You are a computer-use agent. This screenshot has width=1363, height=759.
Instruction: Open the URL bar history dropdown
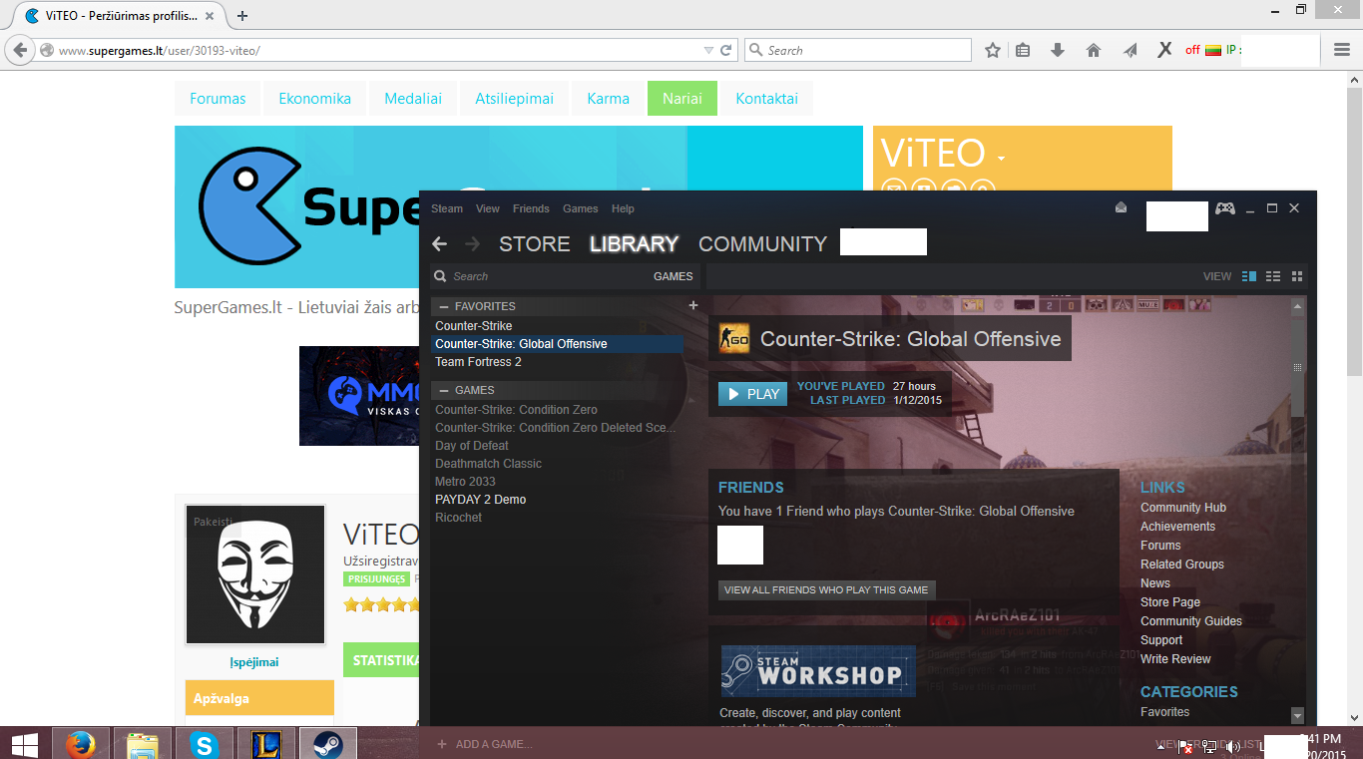(x=708, y=50)
